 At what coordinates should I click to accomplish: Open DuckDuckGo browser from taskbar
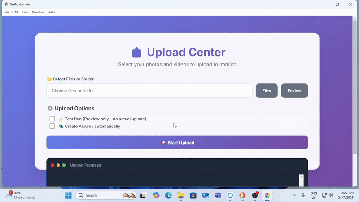(242, 195)
